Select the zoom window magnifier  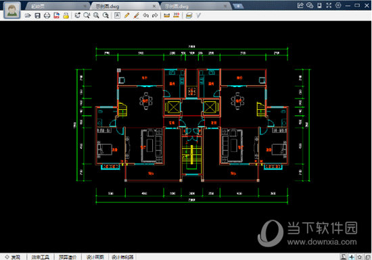pos(87,16)
